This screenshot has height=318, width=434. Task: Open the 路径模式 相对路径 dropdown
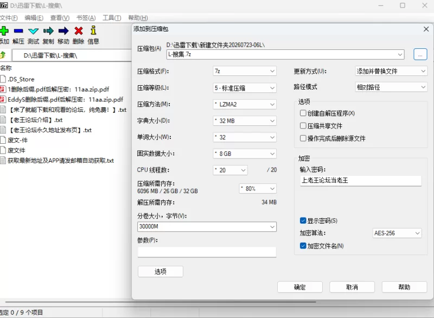click(x=391, y=87)
